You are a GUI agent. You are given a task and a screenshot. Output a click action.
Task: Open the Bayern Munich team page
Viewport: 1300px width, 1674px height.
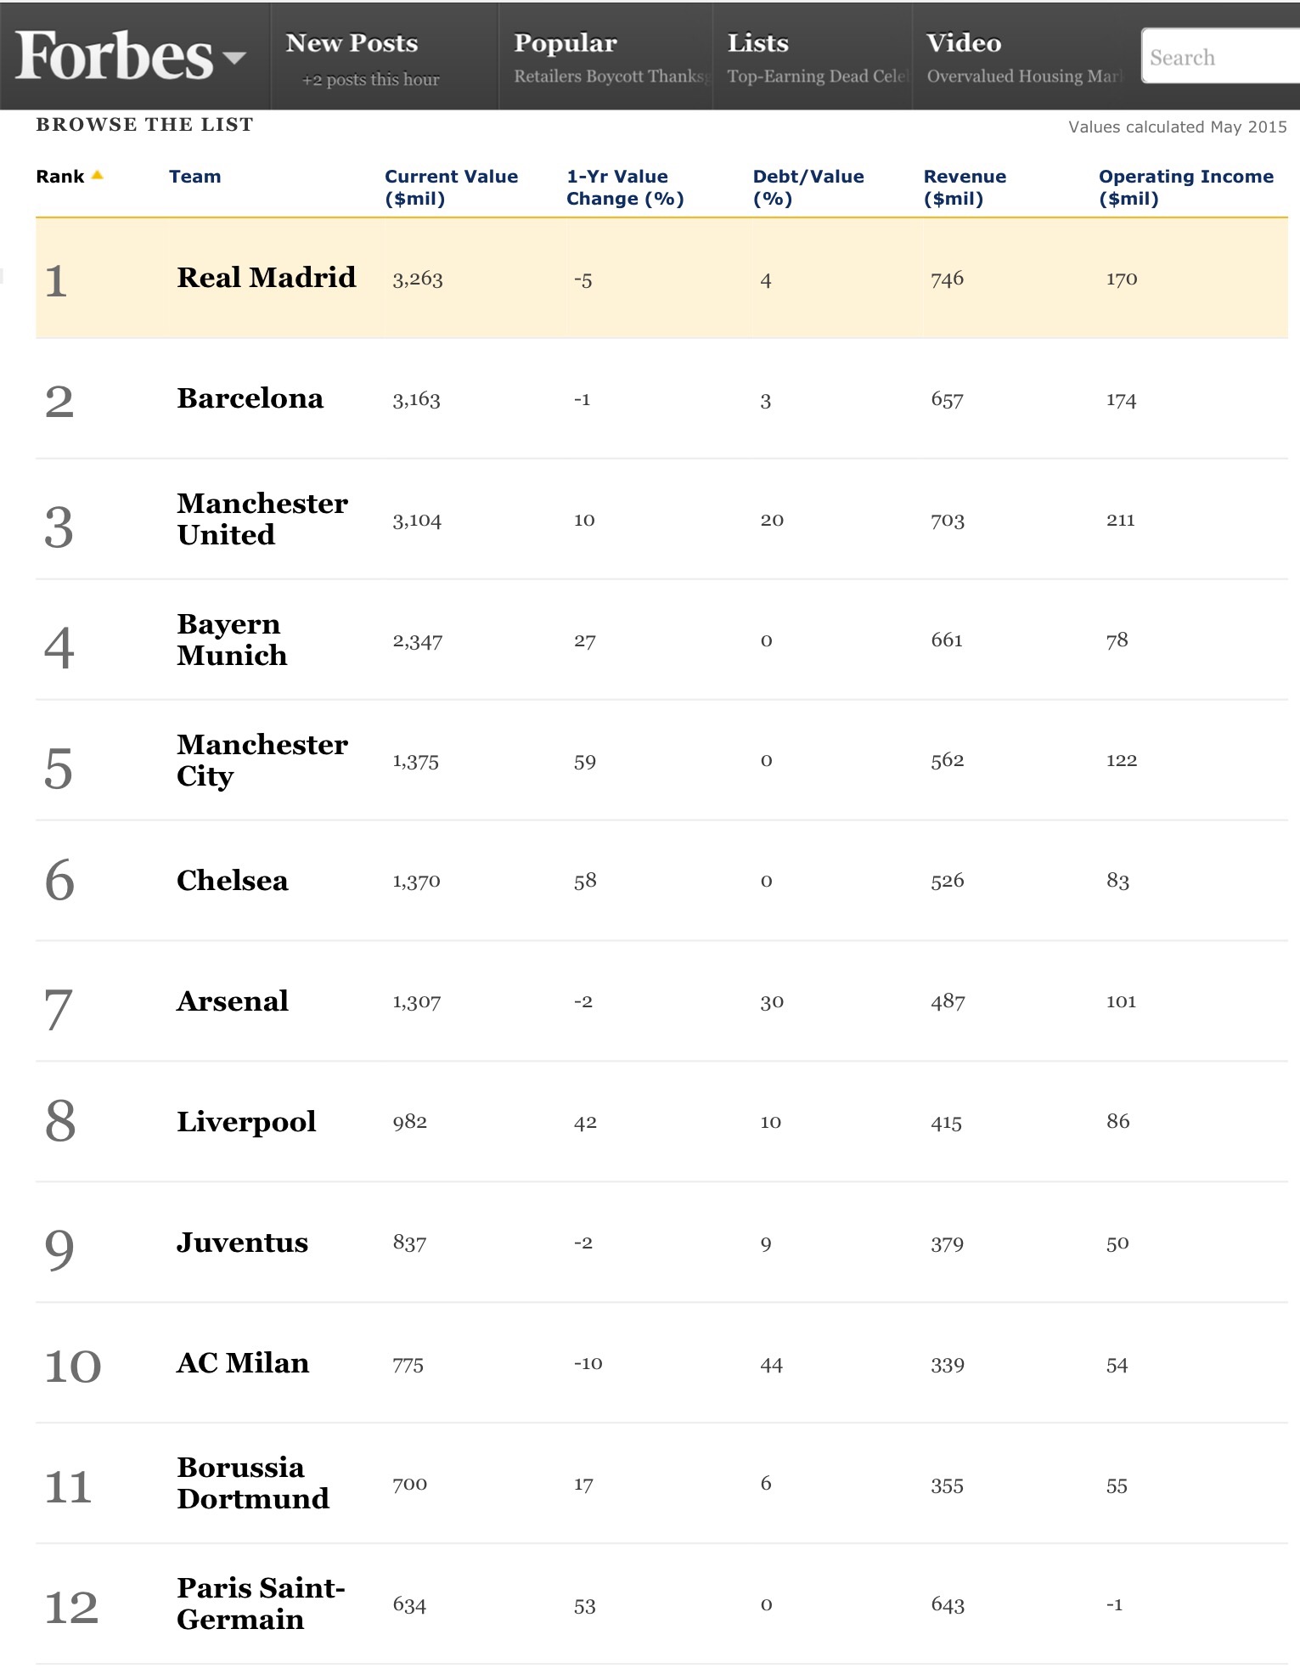[231, 640]
